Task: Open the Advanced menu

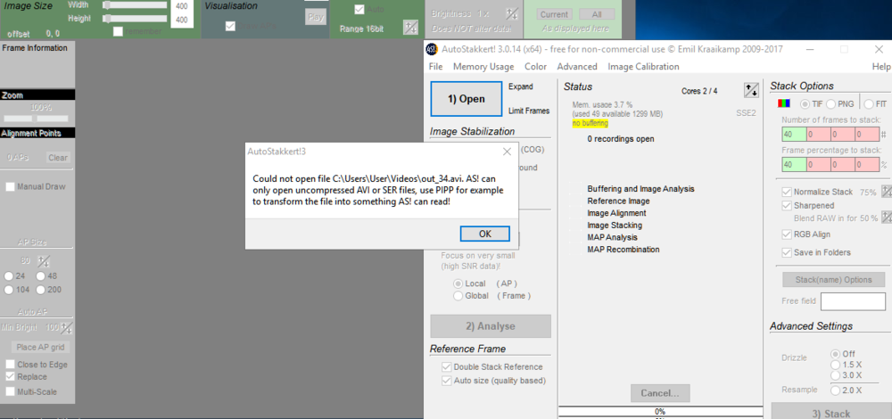Action: (x=577, y=67)
